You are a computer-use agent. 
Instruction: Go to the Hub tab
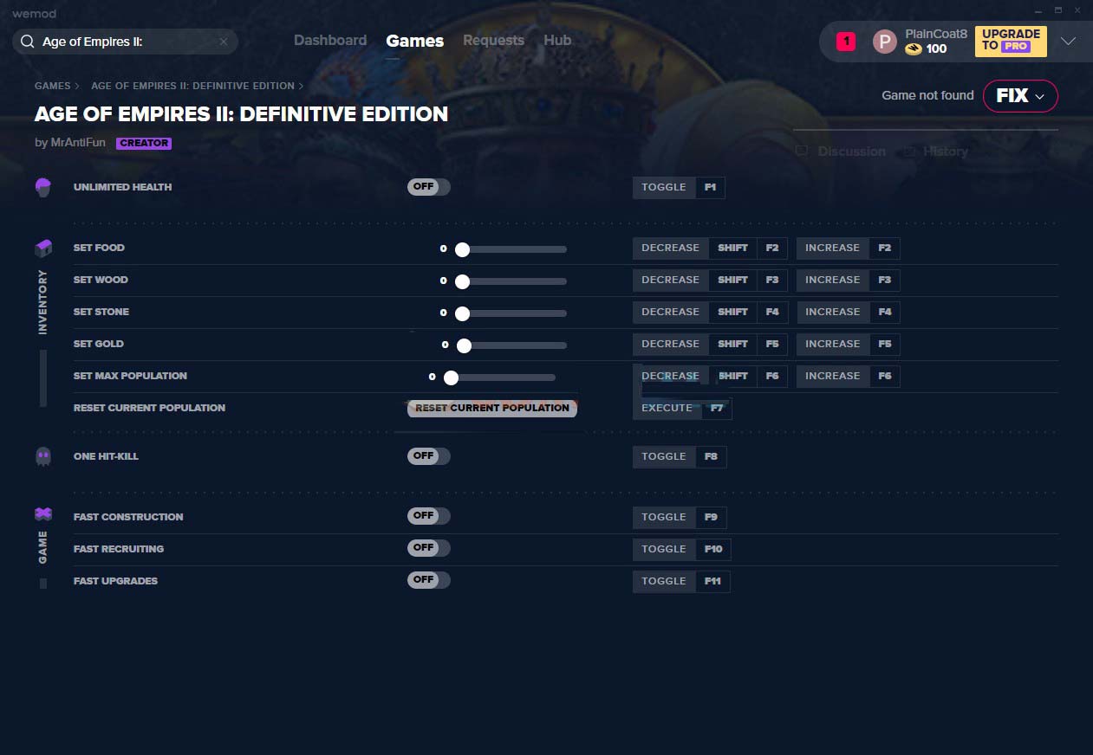[557, 41]
